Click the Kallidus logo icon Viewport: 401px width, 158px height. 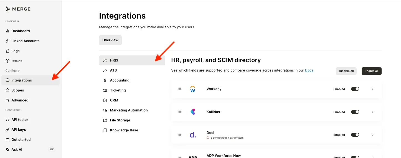pyautogui.click(x=193, y=112)
